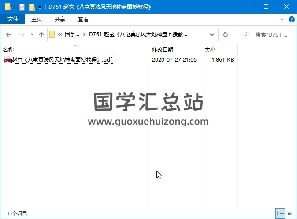The height and width of the screenshot is (219, 297).
Task: Open the 文件 ribbon tab
Action: [x=13, y=19]
